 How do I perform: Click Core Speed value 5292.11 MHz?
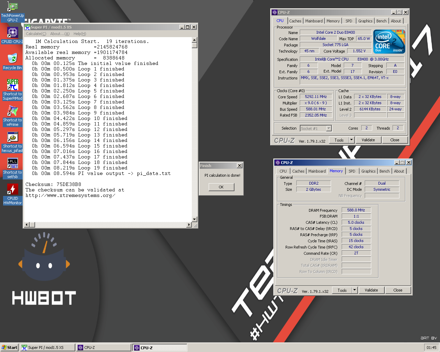click(x=316, y=97)
